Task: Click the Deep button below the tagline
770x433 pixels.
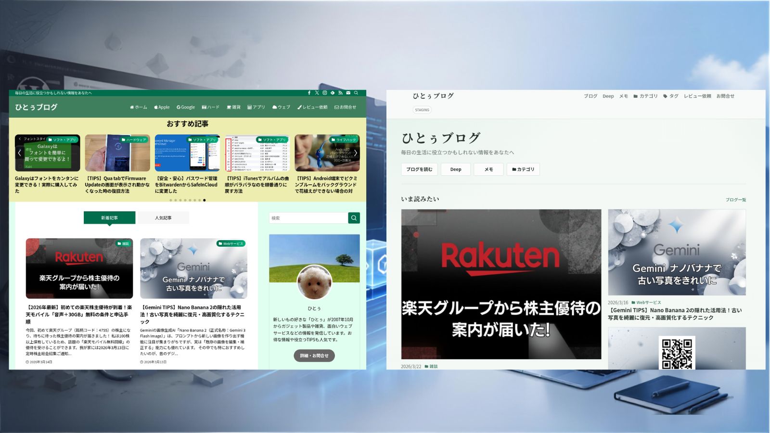Action: (456, 169)
